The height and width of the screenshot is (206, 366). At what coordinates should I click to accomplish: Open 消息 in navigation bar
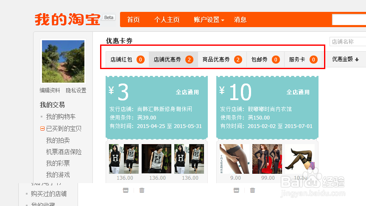tap(240, 20)
